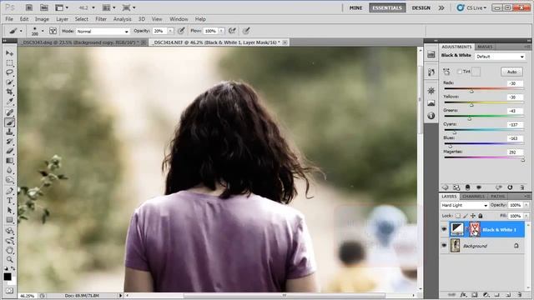Select the Crop tool
The width and height of the screenshot is (534, 300).
click(9, 92)
